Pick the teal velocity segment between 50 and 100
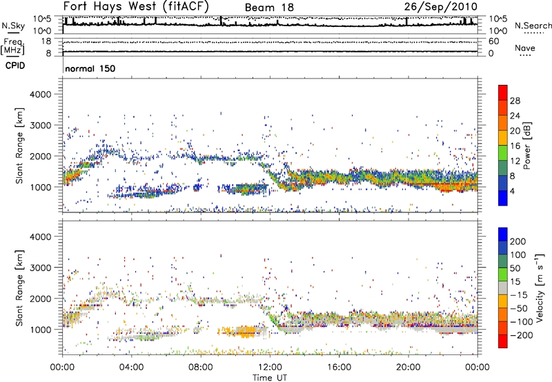552x382 pixels. coord(503,261)
